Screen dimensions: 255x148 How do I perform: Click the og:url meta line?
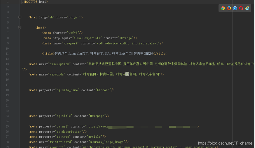tap(114, 126)
